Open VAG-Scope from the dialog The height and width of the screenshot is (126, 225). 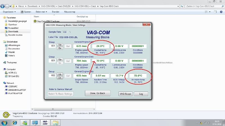(x=125, y=94)
